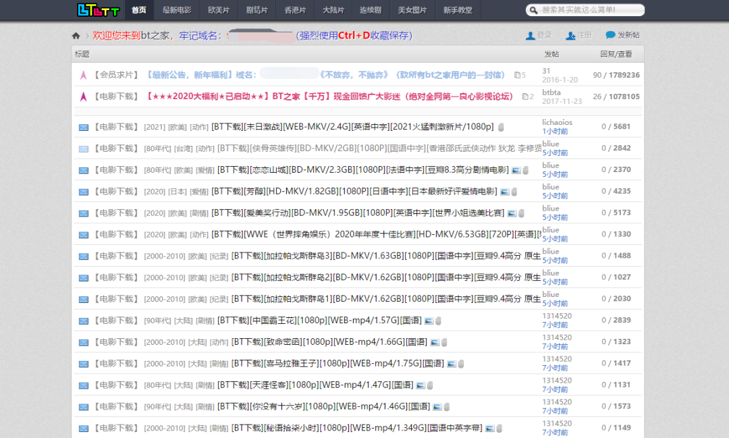Click author name lichaoios
Viewport: 729px width, 438px height.
(557, 122)
